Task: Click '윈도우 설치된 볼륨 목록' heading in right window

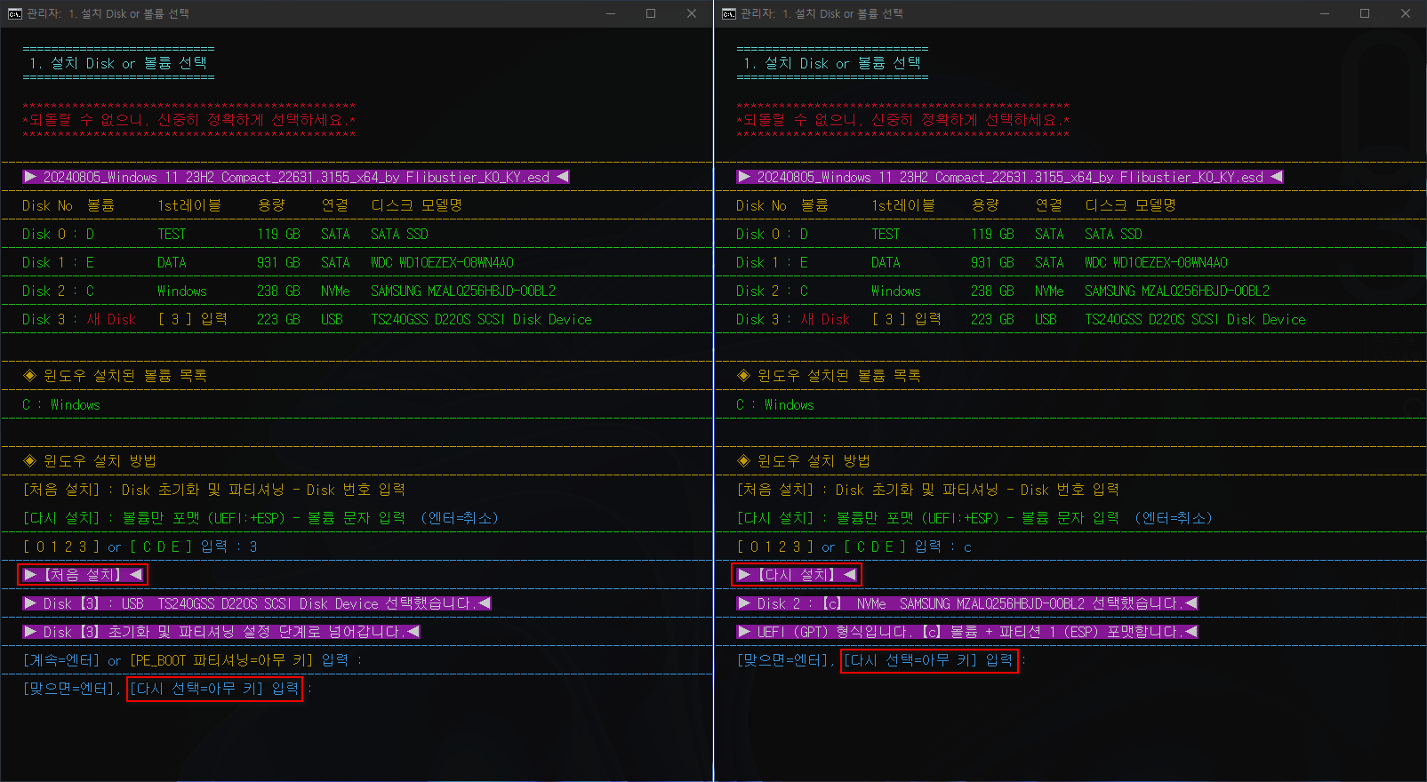Action: 829,376
